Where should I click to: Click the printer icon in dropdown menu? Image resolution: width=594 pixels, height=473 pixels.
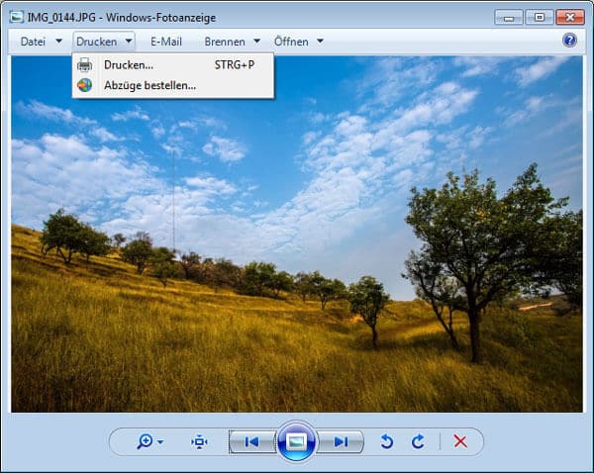(85, 65)
